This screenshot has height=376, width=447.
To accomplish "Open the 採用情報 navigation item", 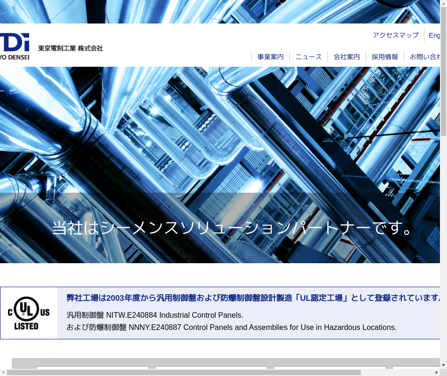I will pyautogui.click(x=385, y=57).
